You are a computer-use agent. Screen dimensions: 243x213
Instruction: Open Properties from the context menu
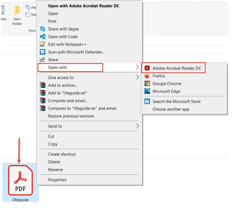click(89, 180)
